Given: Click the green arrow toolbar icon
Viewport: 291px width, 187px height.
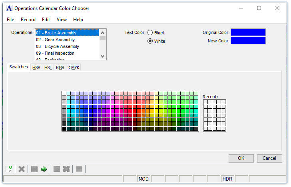Looking at the screenshot, I should (44, 169).
